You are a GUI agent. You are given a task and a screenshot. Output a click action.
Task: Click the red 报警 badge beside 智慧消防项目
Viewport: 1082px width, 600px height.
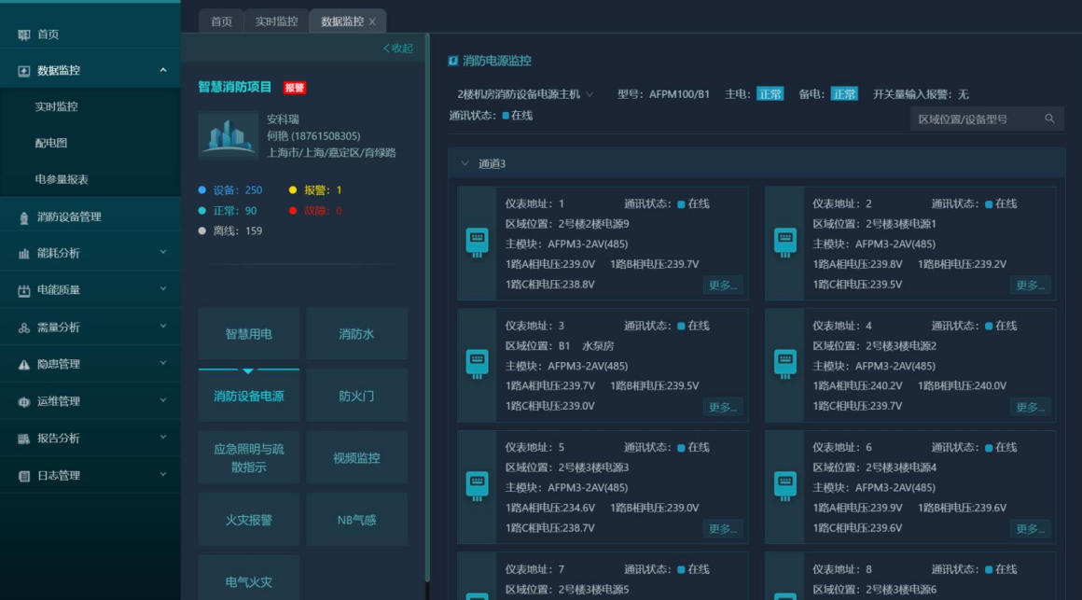click(x=295, y=88)
